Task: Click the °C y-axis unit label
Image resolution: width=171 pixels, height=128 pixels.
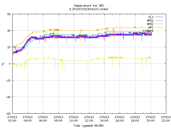Action: click(x=3, y=64)
